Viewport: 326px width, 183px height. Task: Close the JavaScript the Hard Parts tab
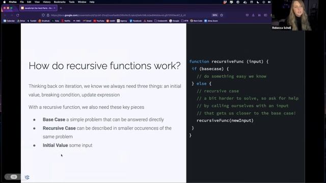coord(55,8)
